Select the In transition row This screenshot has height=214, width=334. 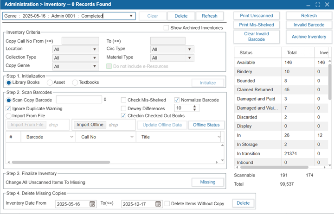(281, 154)
